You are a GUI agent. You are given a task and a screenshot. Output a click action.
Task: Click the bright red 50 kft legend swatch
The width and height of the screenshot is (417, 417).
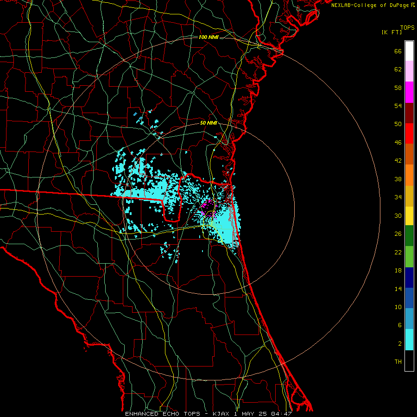tap(409, 133)
